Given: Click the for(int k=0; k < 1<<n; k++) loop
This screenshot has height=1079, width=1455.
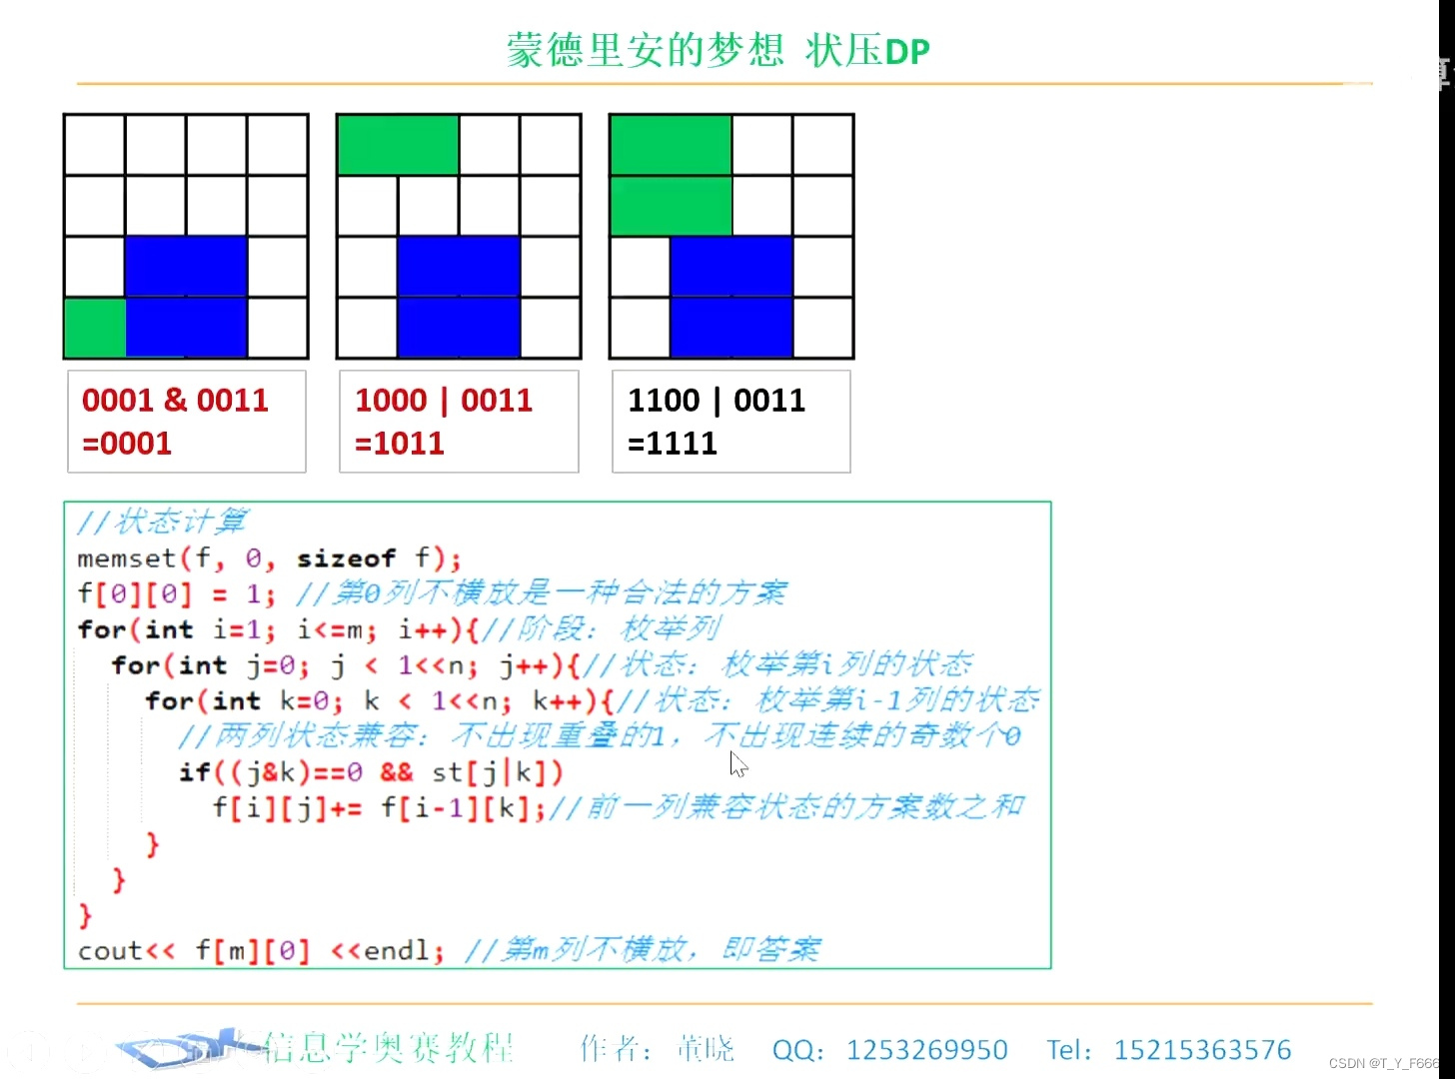Looking at the screenshot, I should tap(380, 701).
